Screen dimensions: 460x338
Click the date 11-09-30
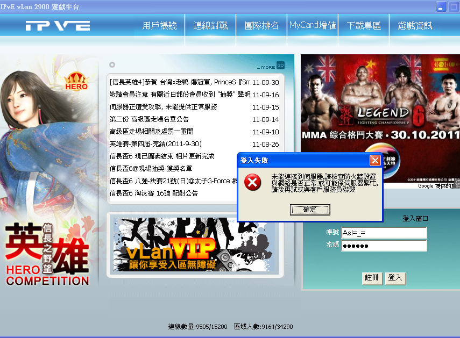(x=265, y=83)
